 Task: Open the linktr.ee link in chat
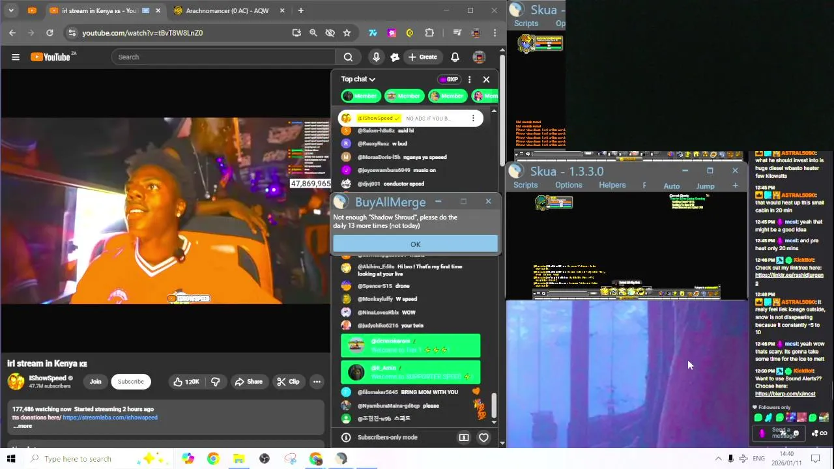tap(789, 276)
